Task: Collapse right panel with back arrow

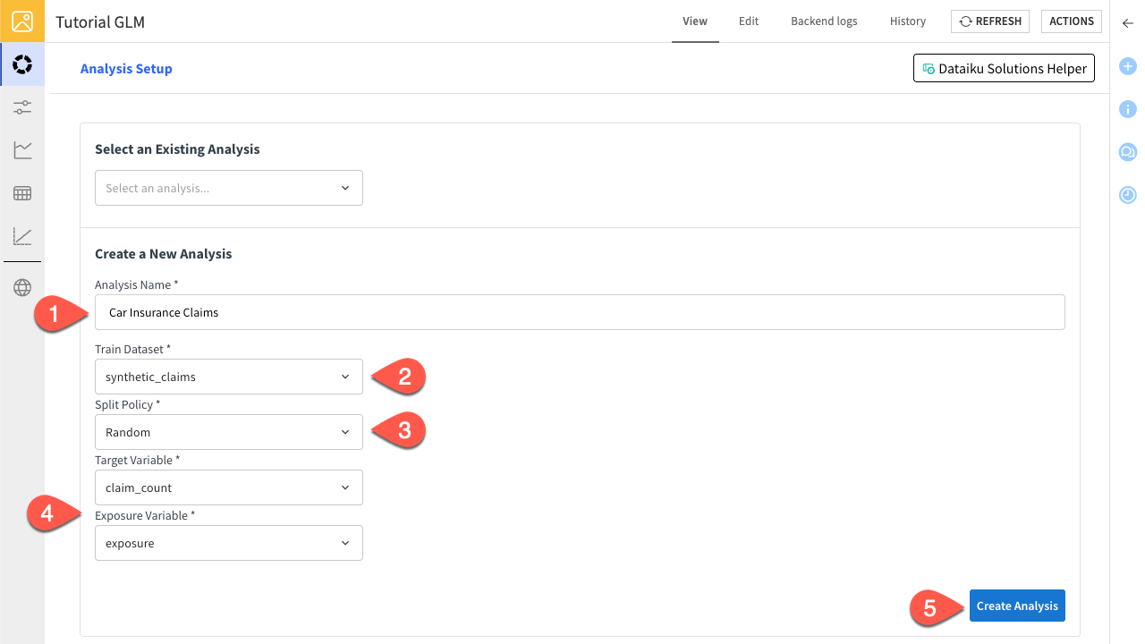Action: [x=1128, y=23]
